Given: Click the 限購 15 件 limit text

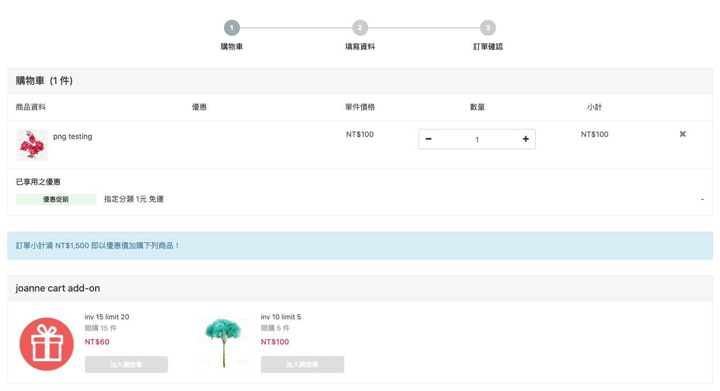Looking at the screenshot, I should tap(101, 328).
